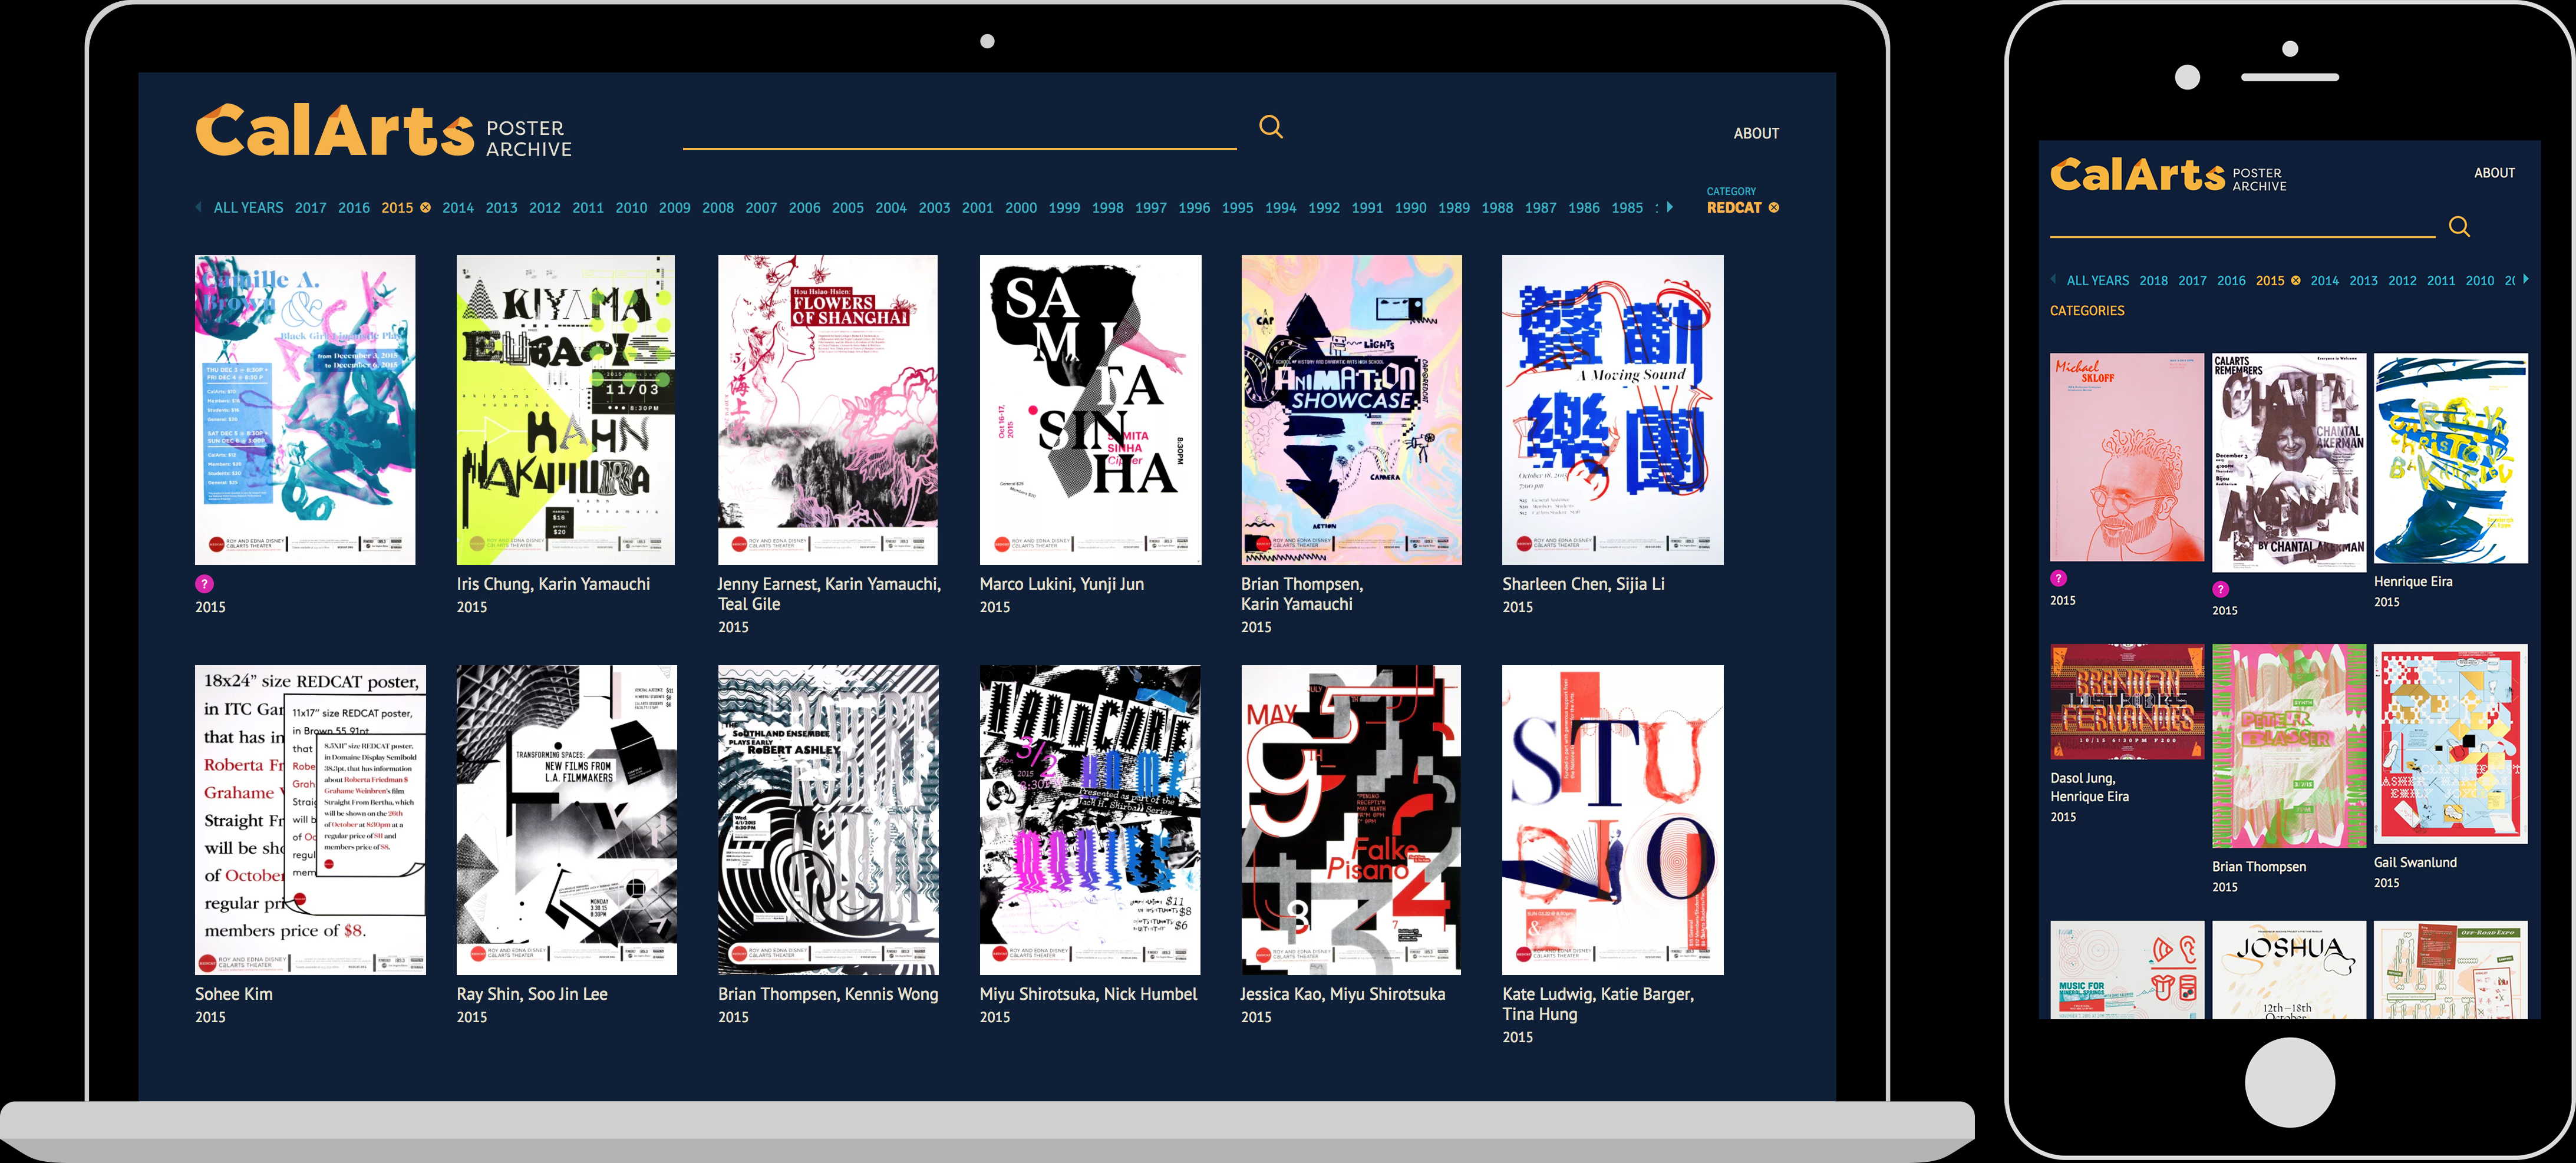Tap the Music For poster on phone
Image resolution: width=2576 pixels, height=1163 pixels.
pyautogui.click(x=2127, y=969)
